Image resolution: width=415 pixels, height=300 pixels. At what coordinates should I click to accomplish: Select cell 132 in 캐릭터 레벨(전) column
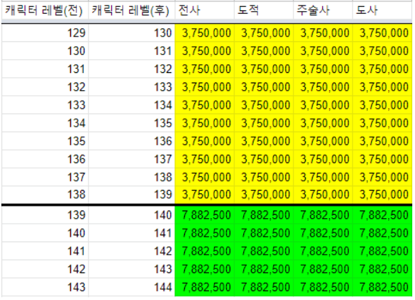coord(45,87)
